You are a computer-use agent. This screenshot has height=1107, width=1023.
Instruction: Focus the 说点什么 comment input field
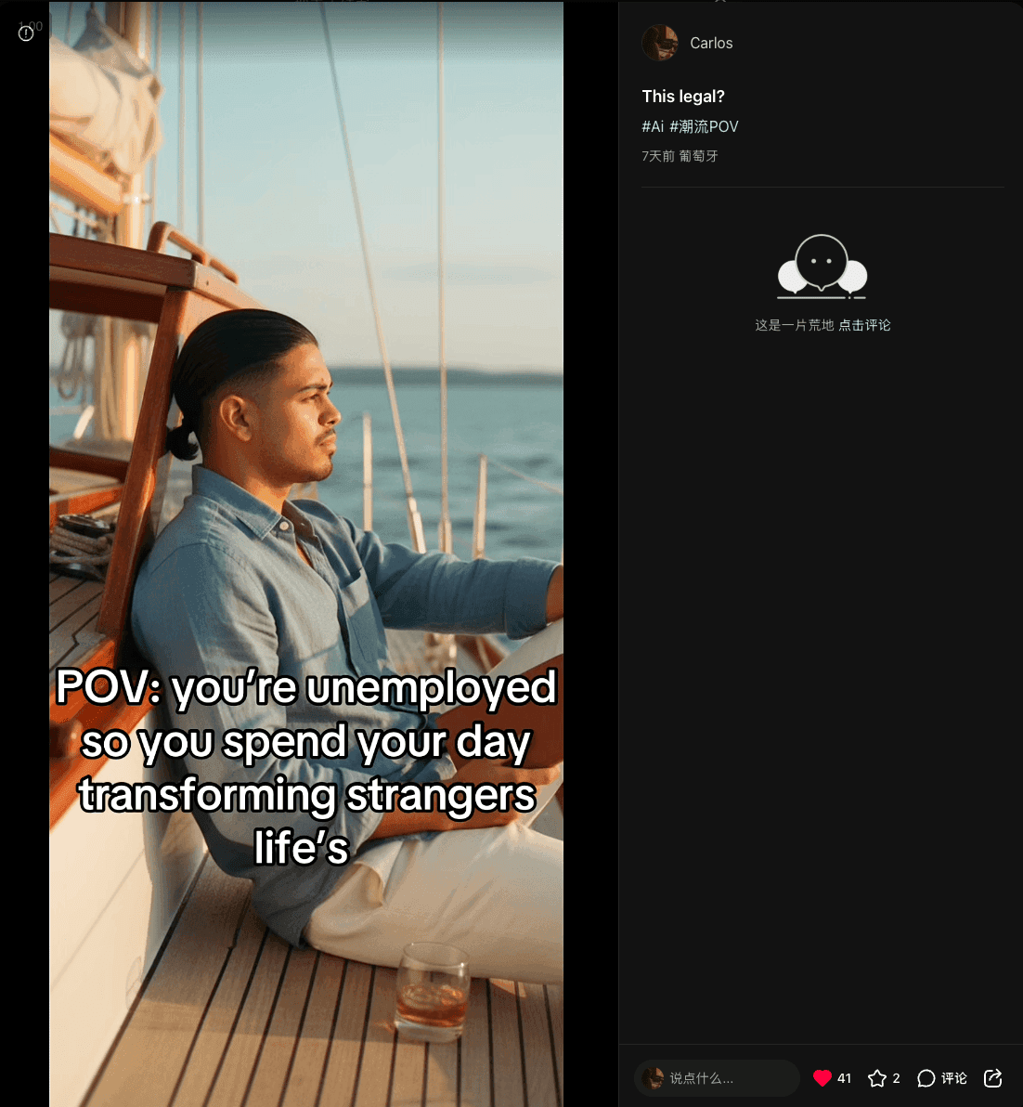[x=724, y=1077]
